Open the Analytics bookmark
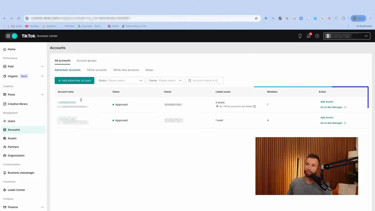The image size is (375, 211). pos(49,26)
